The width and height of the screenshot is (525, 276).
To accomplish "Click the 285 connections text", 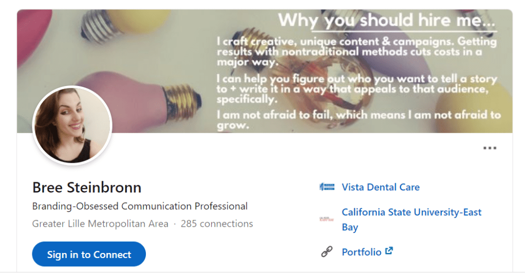I will 217,224.
